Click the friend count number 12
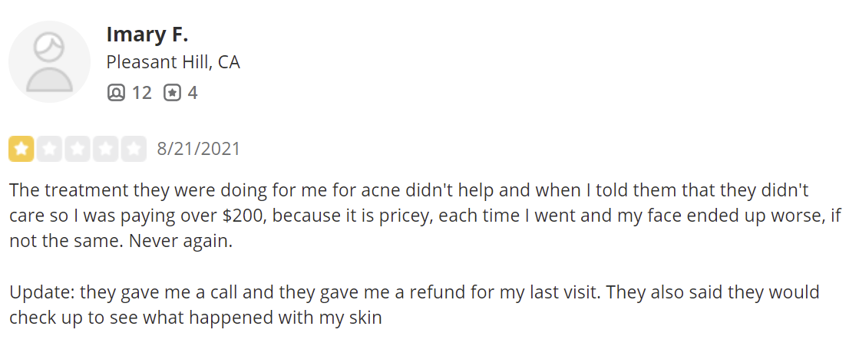The height and width of the screenshot is (346, 849). click(x=142, y=93)
